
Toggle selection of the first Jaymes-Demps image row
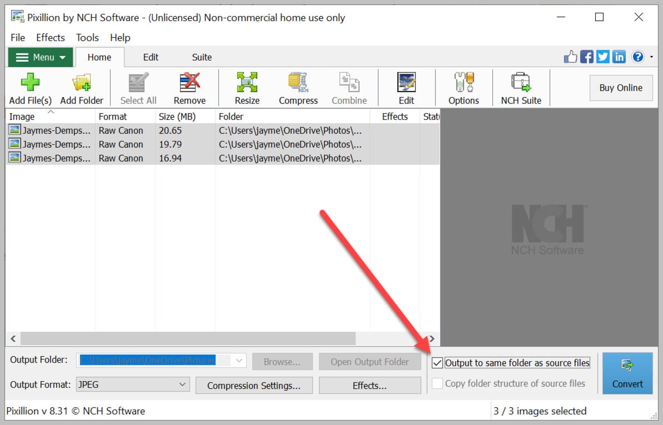coord(50,130)
